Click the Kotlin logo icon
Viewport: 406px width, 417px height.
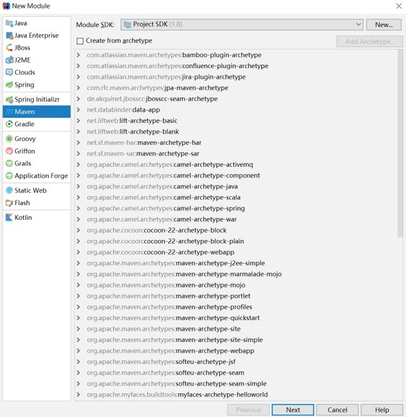pos(9,217)
